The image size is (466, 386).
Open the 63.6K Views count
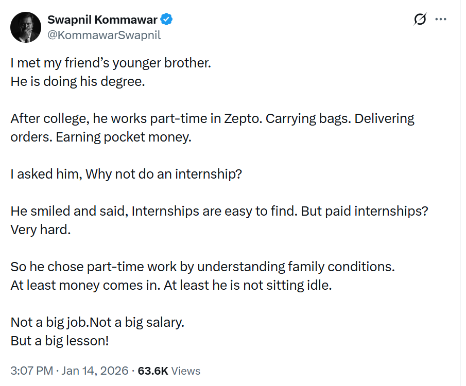(x=170, y=371)
